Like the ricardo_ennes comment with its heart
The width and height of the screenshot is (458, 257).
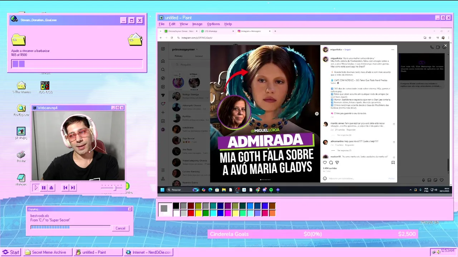[x=394, y=124]
